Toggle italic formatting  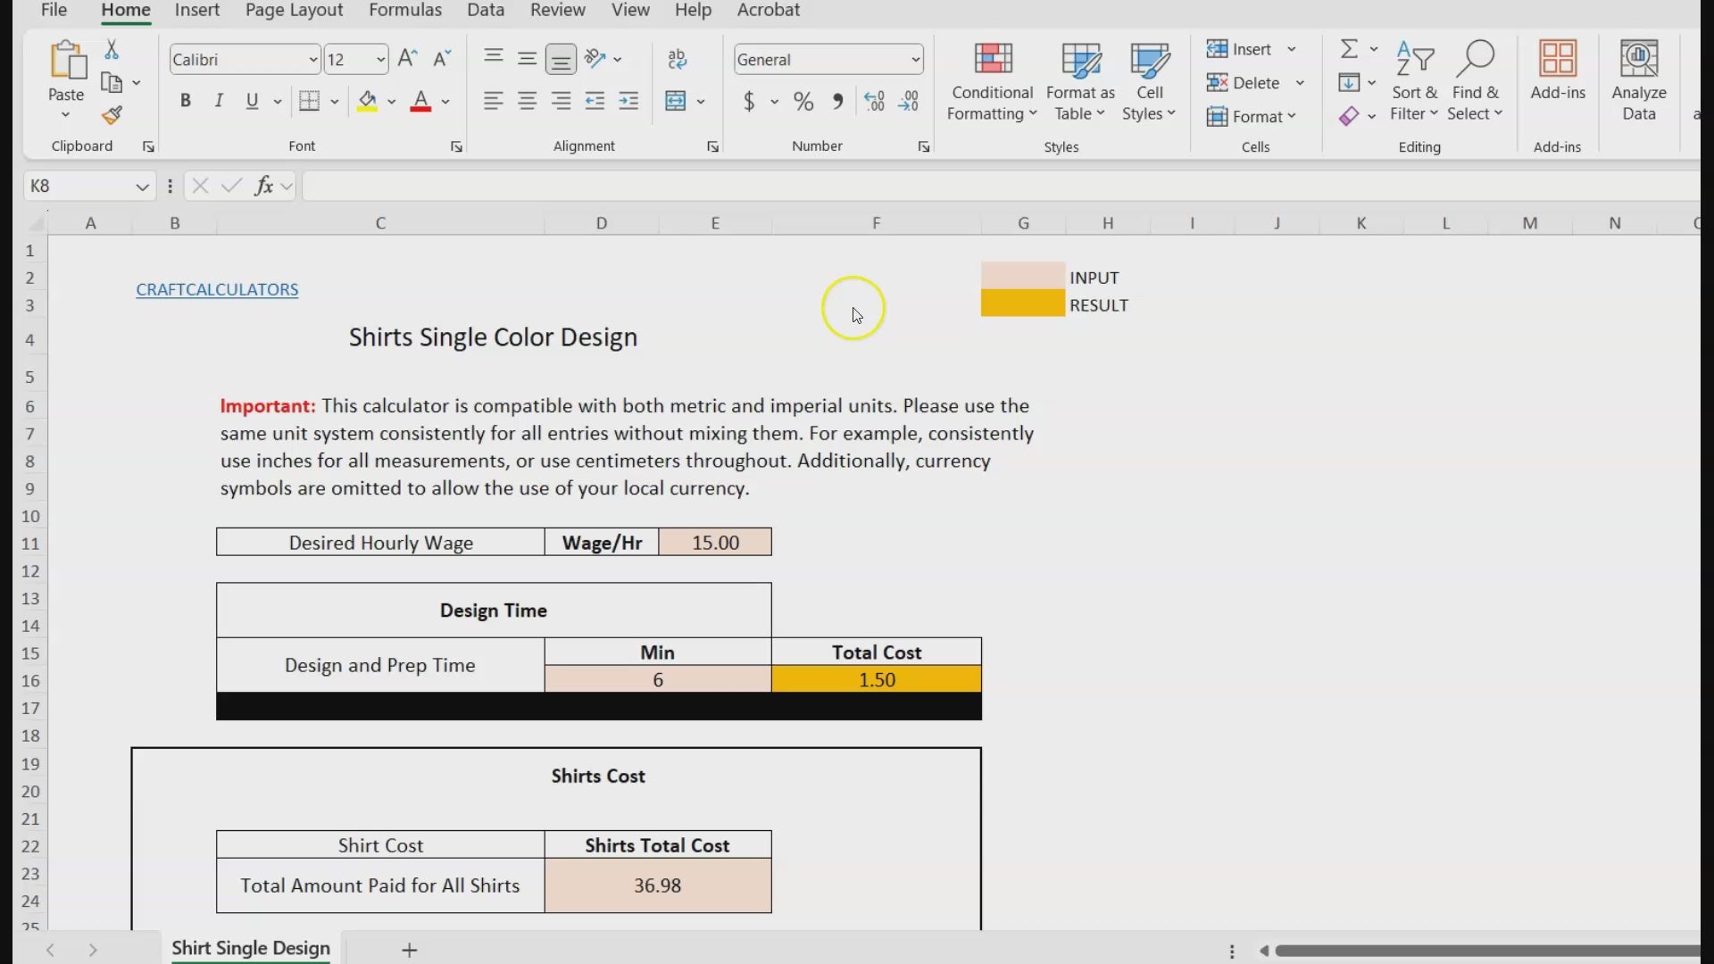point(219,101)
